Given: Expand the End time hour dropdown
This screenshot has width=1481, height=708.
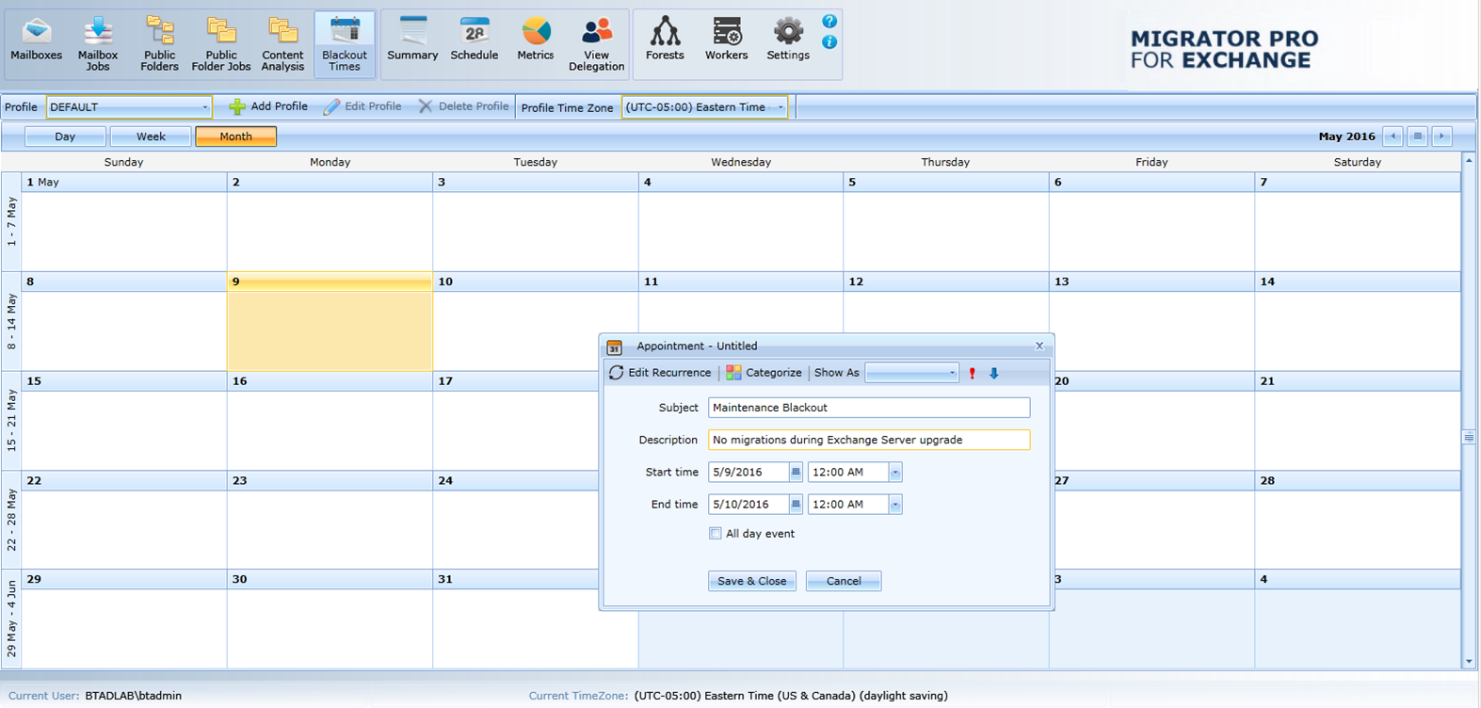Looking at the screenshot, I should tap(895, 505).
